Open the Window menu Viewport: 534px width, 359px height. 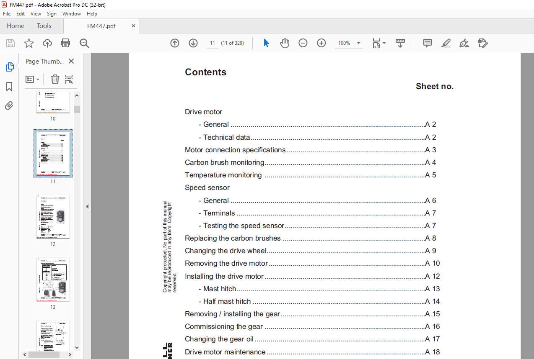pyautogui.click(x=72, y=14)
